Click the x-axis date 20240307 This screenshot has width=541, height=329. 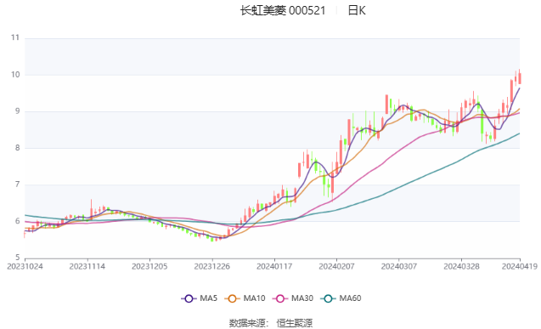click(x=399, y=266)
